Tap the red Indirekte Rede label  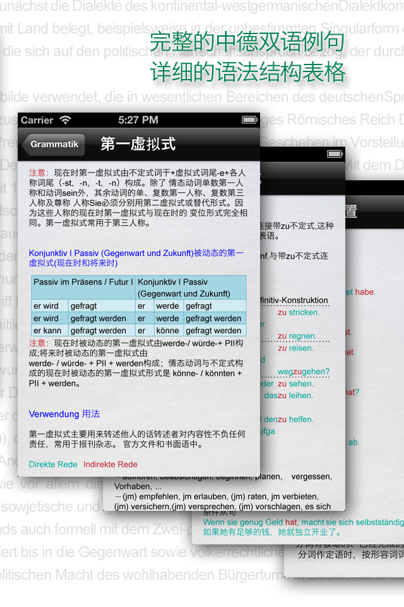[110, 464]
